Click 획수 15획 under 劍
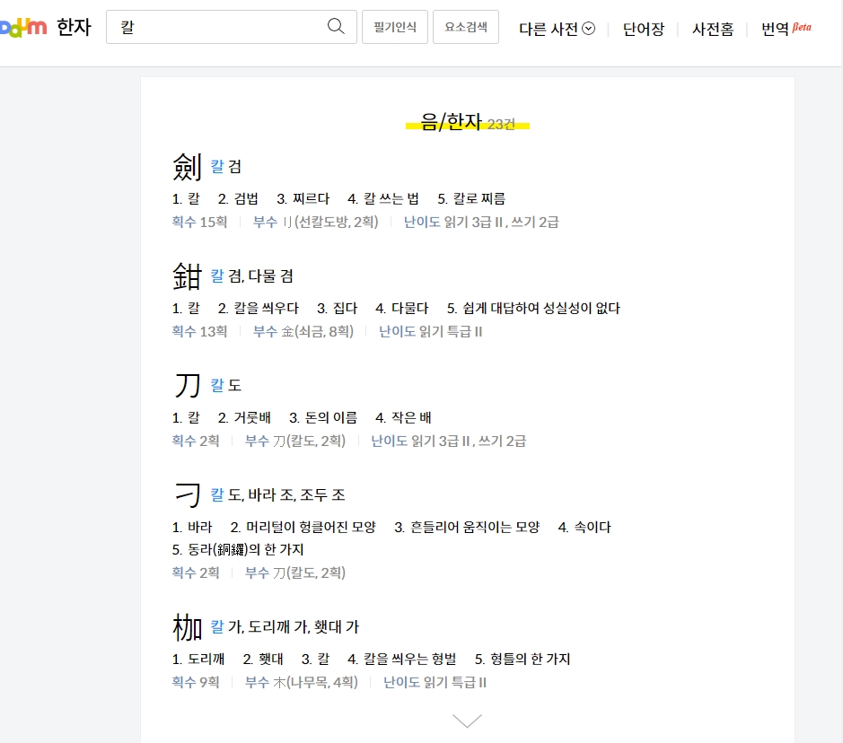 (x=199, y=222)
